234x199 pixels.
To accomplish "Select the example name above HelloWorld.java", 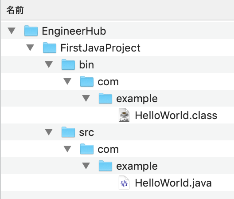I will [x=137, y=167].
